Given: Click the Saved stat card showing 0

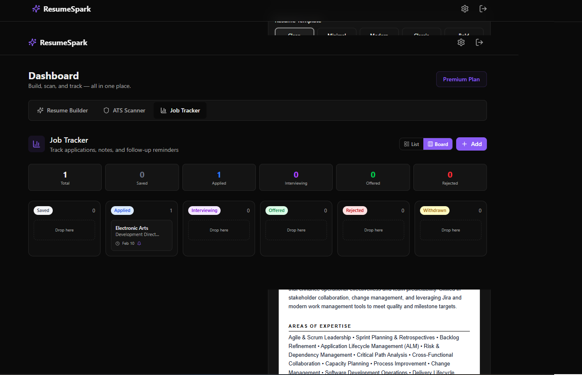Looking at the screenshot, I should tap(142, 178).
